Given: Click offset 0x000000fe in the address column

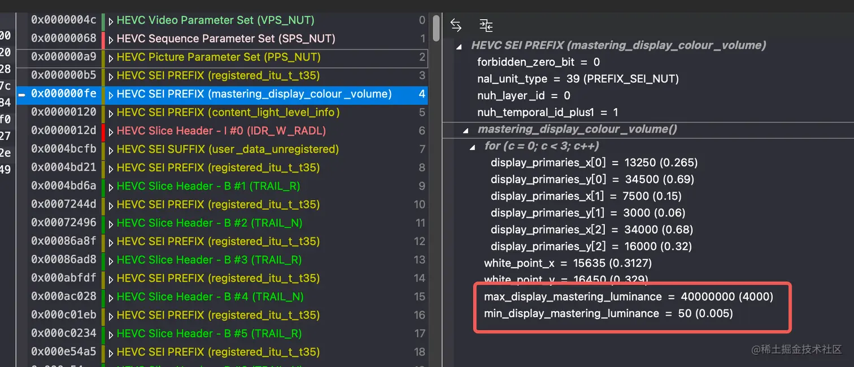Looking at the screenshot, I should tap(63, 95).
